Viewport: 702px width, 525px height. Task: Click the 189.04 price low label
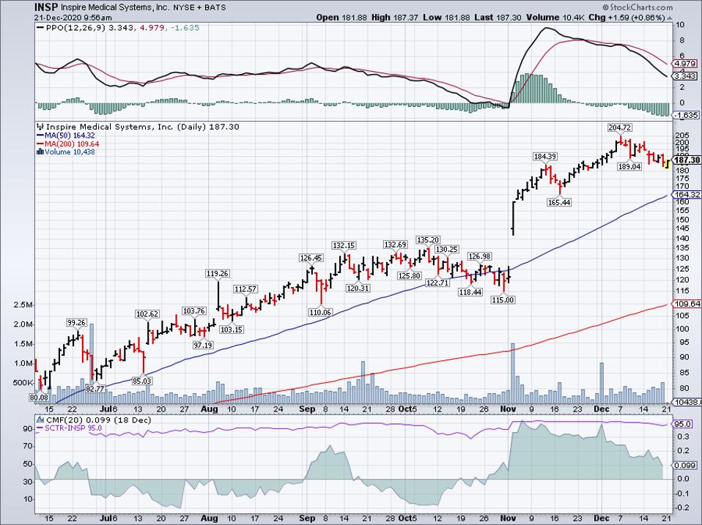[629, 166]
